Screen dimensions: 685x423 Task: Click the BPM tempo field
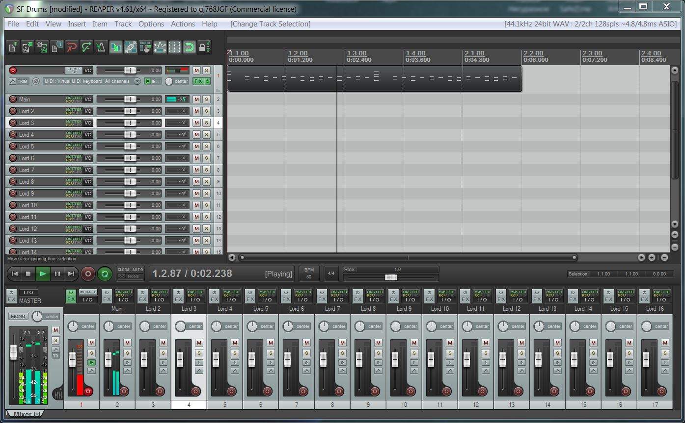click(x=309, y=274)
